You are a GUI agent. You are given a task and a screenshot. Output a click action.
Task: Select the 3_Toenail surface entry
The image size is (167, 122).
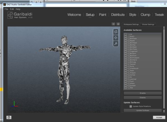click(x=143, y=64)
